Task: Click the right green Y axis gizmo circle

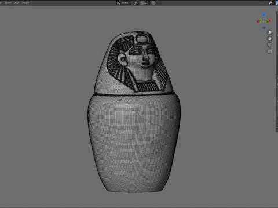Action: 267,21
